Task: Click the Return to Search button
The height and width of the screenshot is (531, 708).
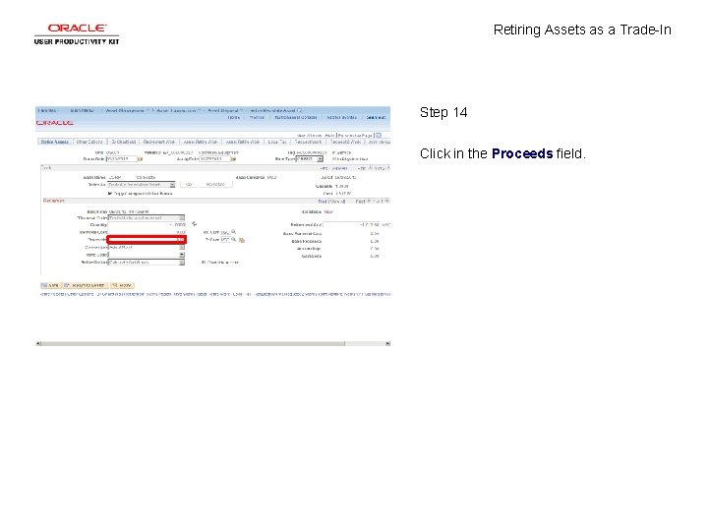Action: click(x=85, y=285)
